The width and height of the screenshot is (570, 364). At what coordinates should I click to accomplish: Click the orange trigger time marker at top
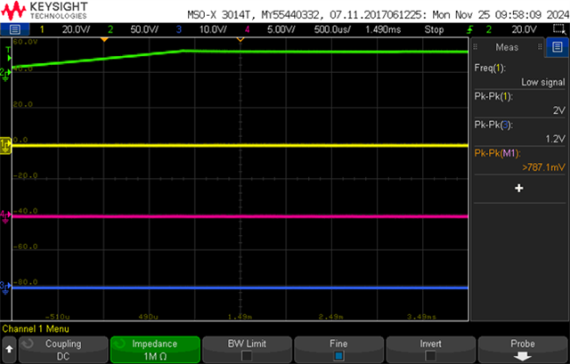104,39
